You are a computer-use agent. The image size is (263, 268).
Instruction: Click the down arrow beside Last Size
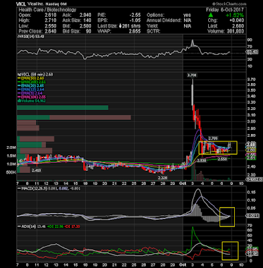[120, 26]
